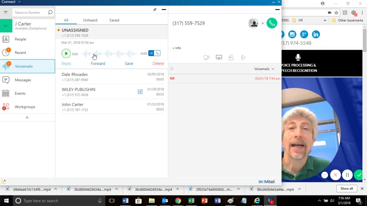The height and width of the screenshot is (206, 367).
Task: Open Word from taskbar
Action: coord(125,201)
